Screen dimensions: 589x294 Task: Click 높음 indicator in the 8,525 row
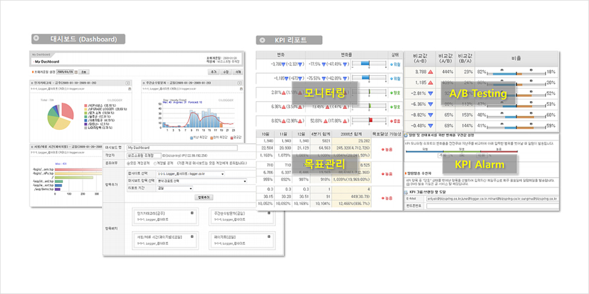click(386, 174)
